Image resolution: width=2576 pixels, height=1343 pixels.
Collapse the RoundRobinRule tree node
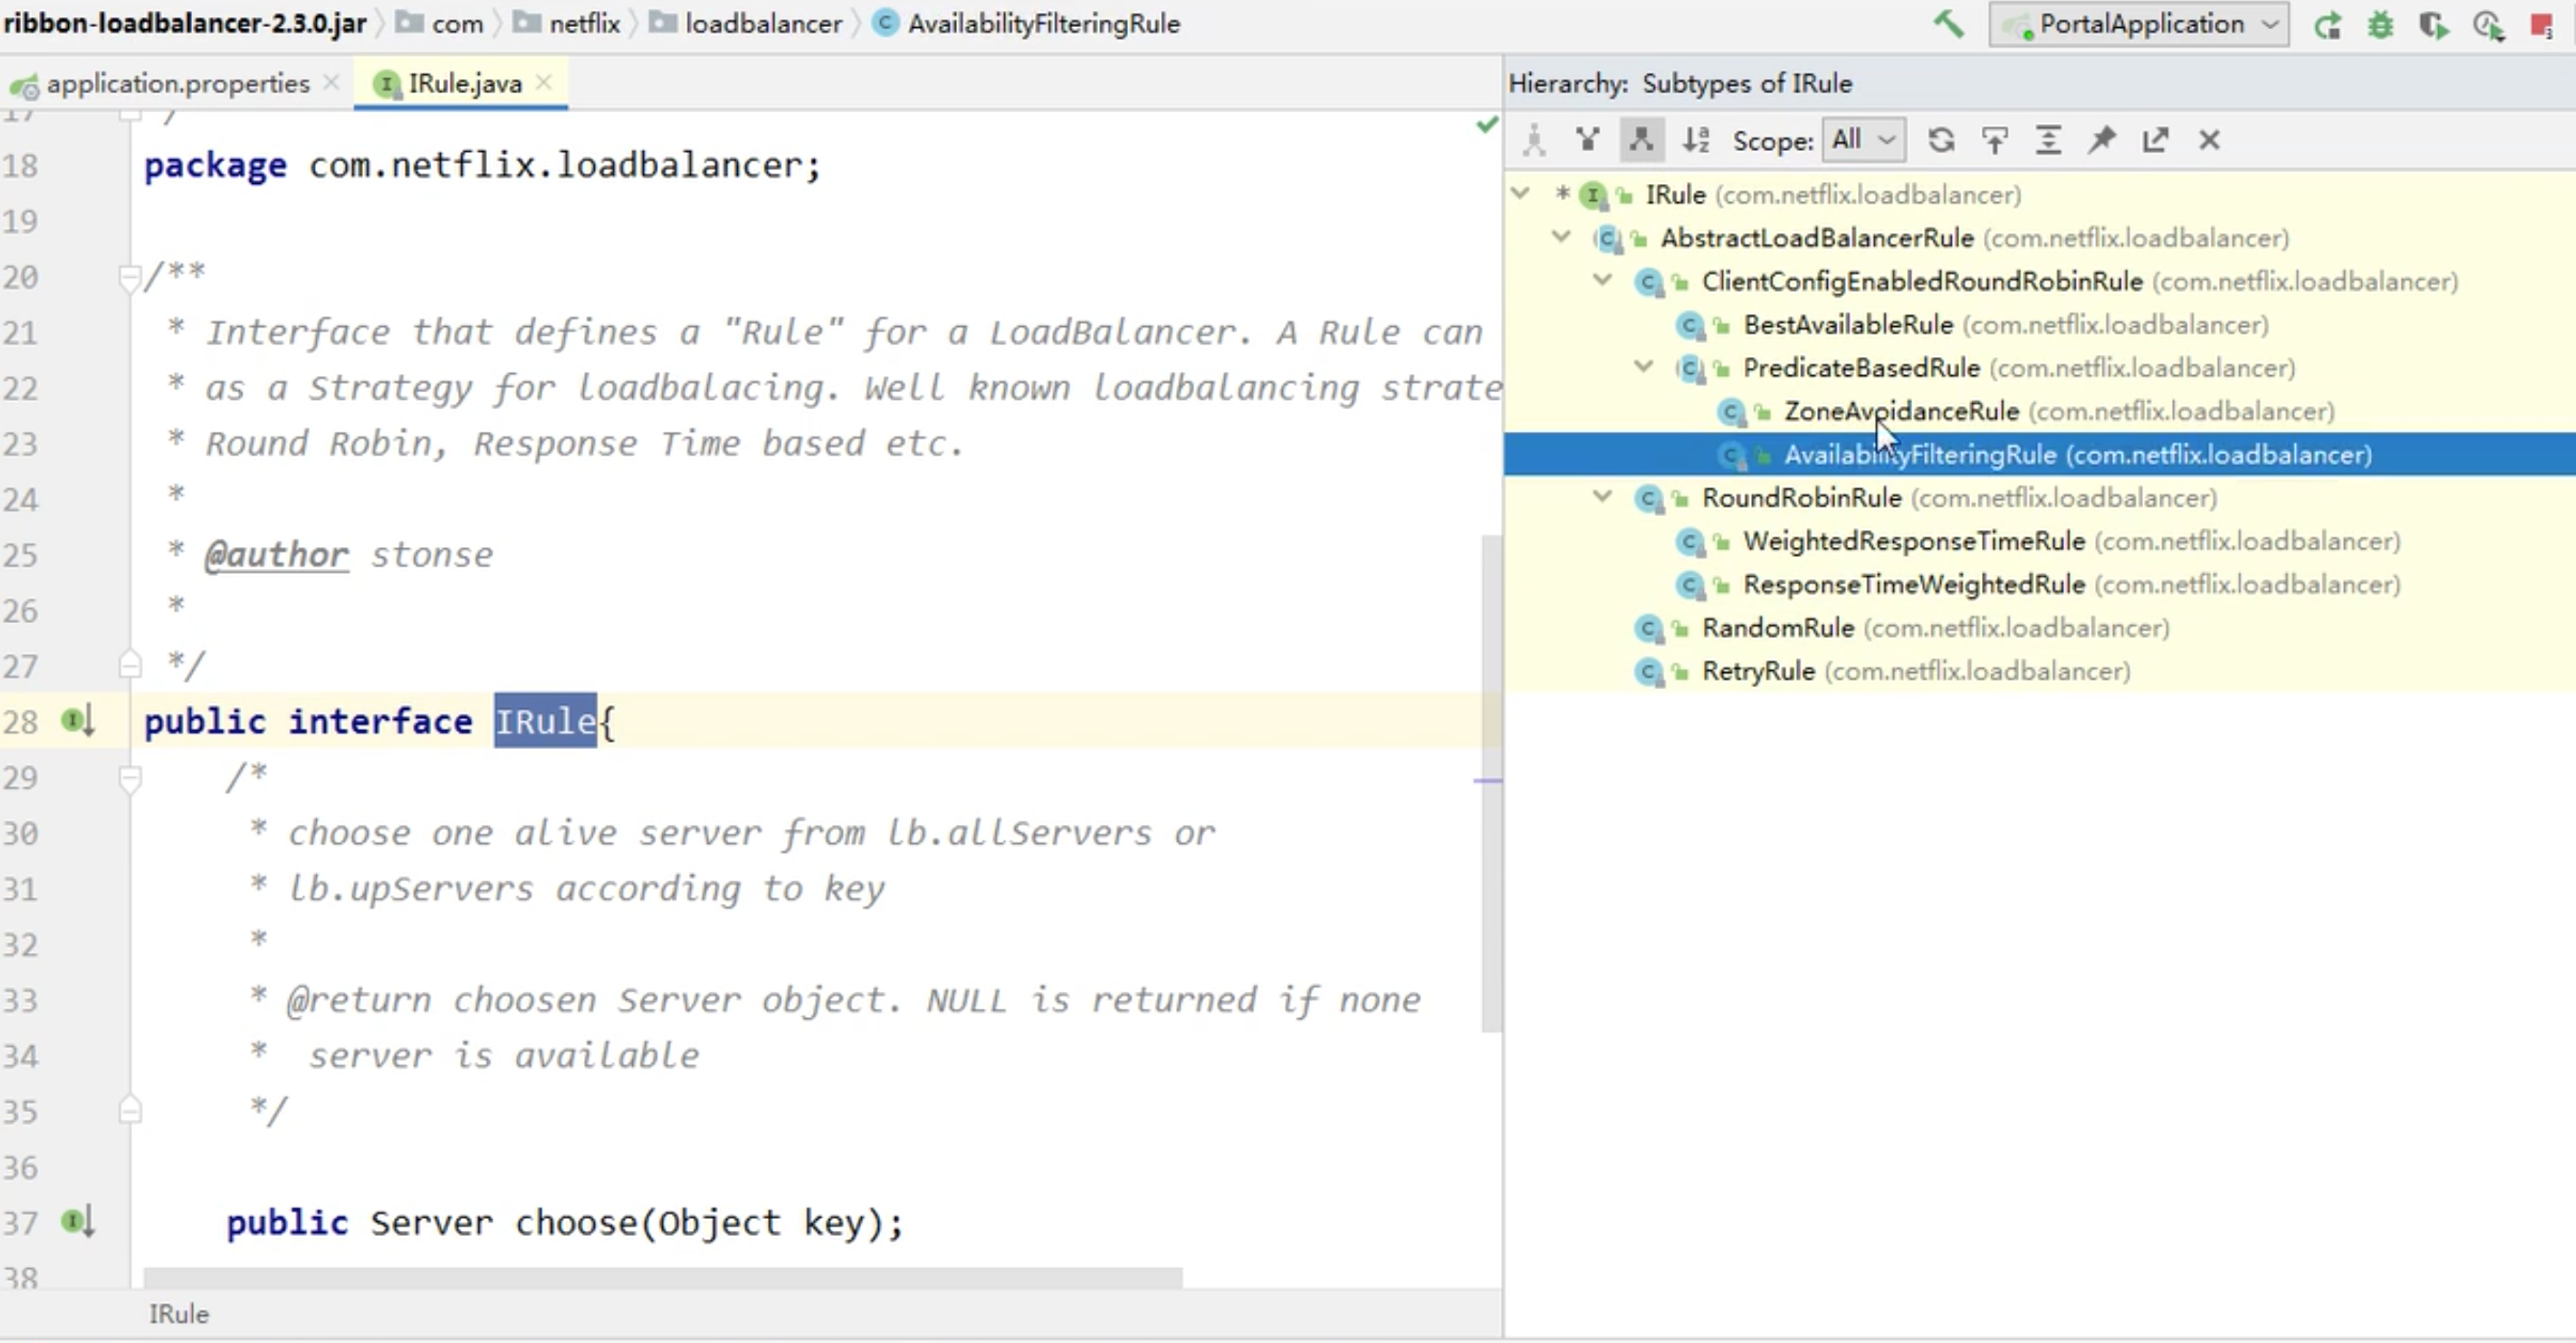(x=1603, y=496)
